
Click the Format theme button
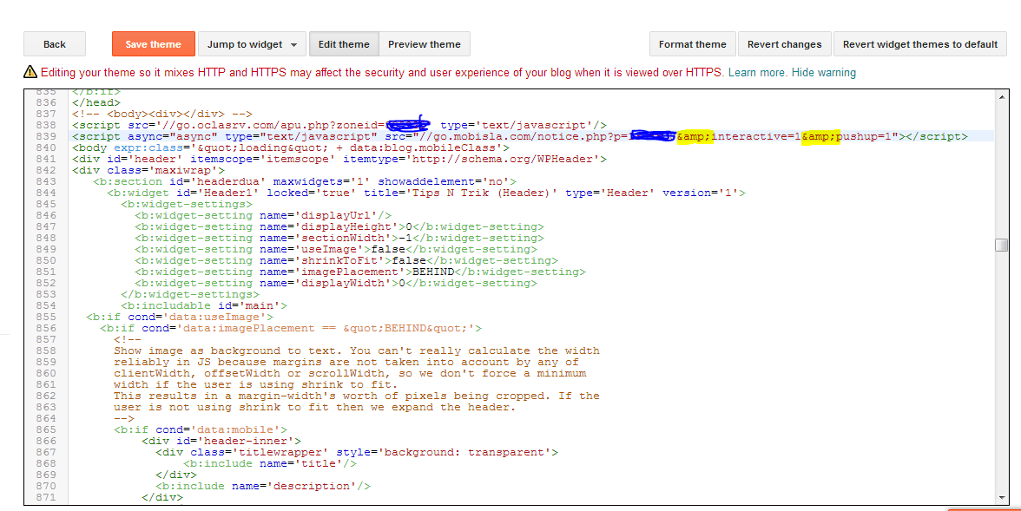pyautogui.click(x=692, y=44)
